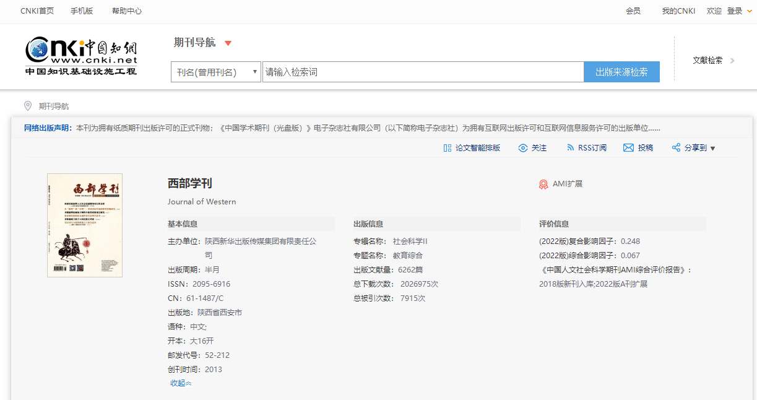The image size is (757, 400).
Task: Expand the 登录 dropdown arrow
Action: point(750,11)
